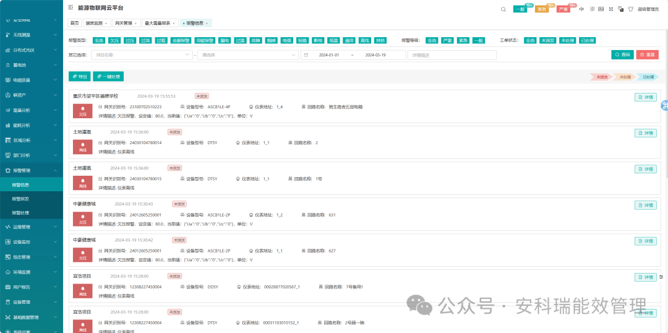Click the red 严重 alert count badge
This screenshot has height=333, width=668.
pos(563,9)
